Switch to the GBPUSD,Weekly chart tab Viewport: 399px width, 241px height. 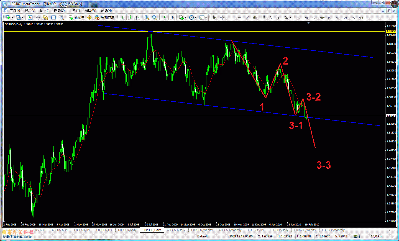[x=202, y=230]
